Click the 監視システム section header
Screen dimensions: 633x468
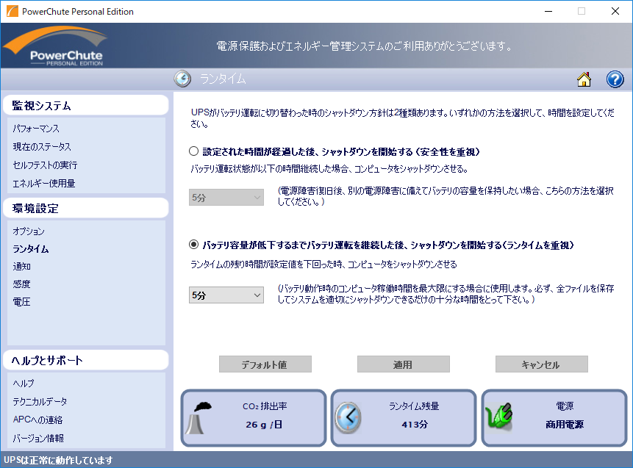coord(85,105)
